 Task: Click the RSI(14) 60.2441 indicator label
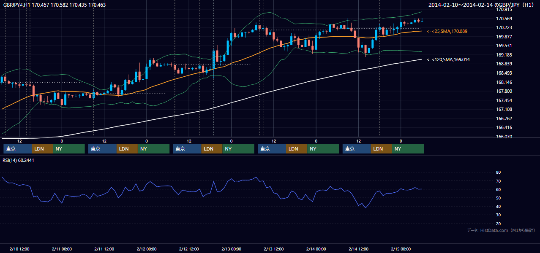click(x=18, y=160)
